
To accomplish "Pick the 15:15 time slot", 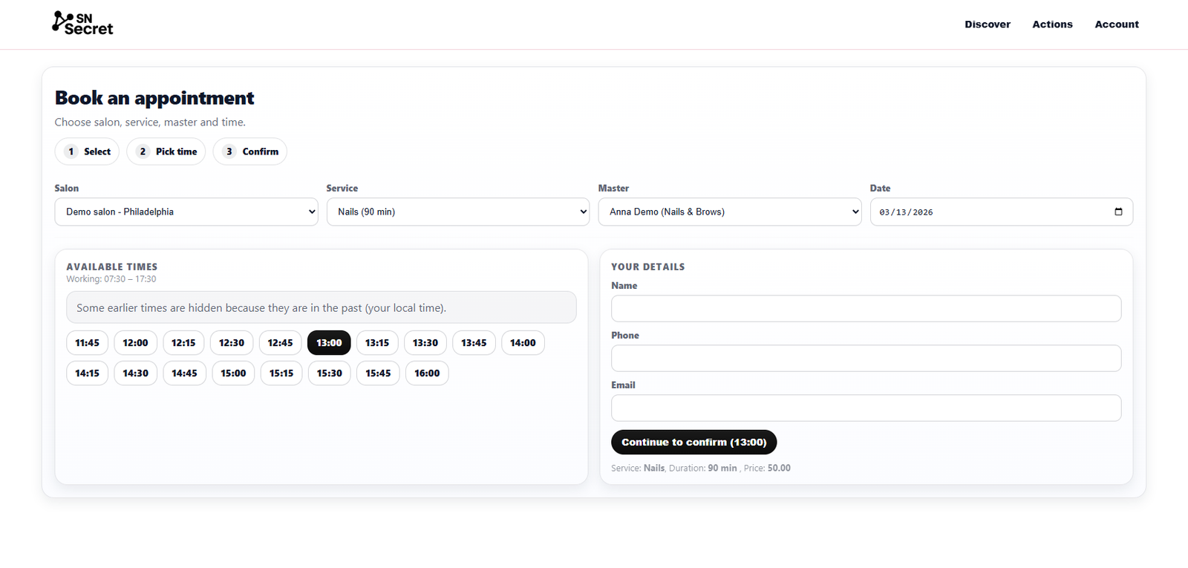I will point(281,373).
